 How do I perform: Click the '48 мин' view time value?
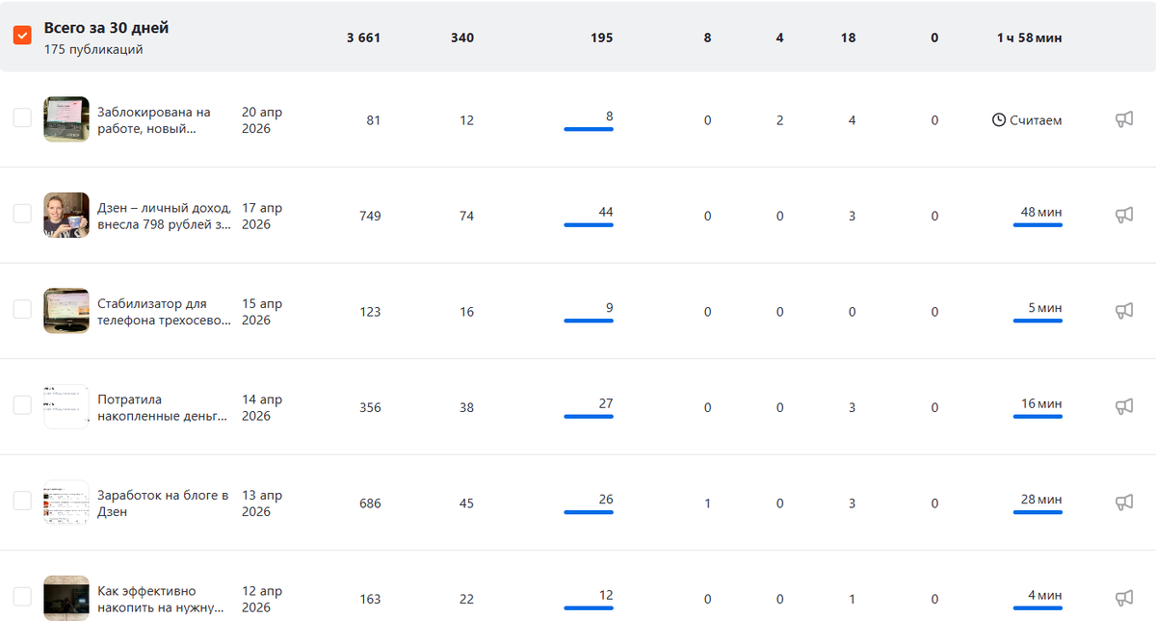point(1041,212)
